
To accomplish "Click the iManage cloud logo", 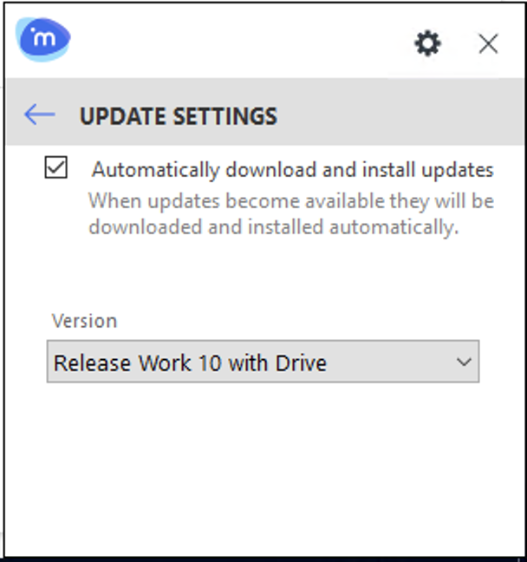I will click(43, 41).
